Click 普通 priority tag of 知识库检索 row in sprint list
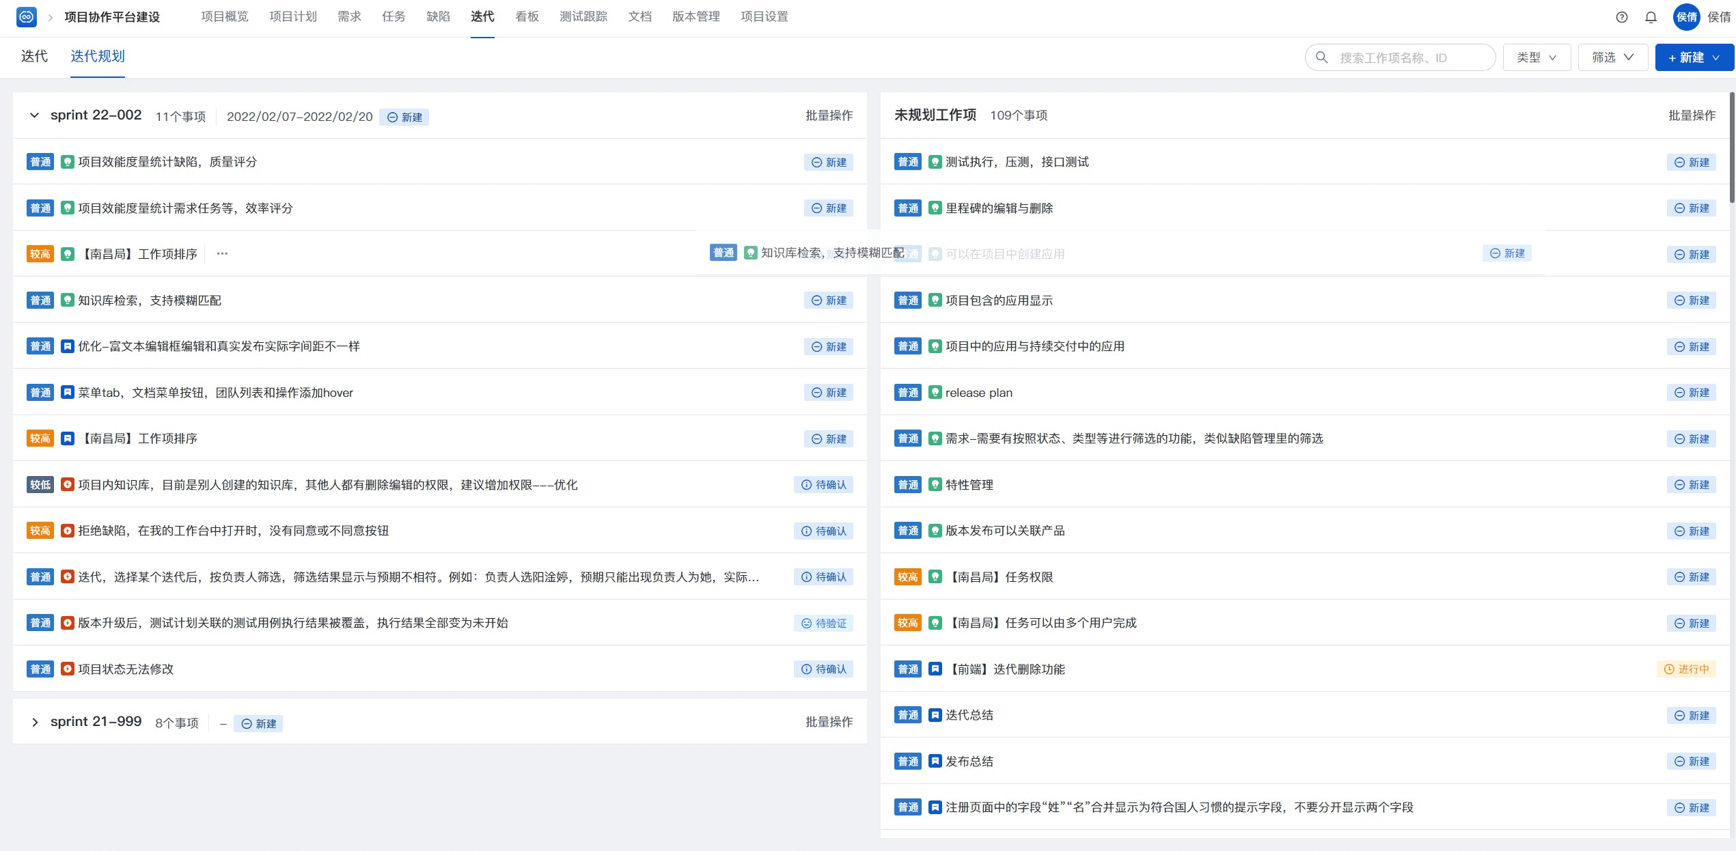 pyautogui.click(x=40, y=300)
